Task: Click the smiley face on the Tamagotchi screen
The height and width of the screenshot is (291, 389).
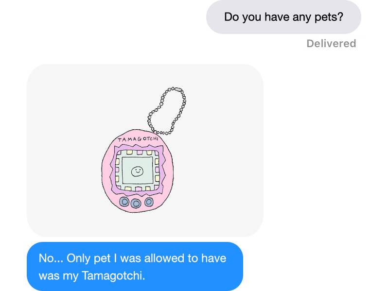Action: 137,171
